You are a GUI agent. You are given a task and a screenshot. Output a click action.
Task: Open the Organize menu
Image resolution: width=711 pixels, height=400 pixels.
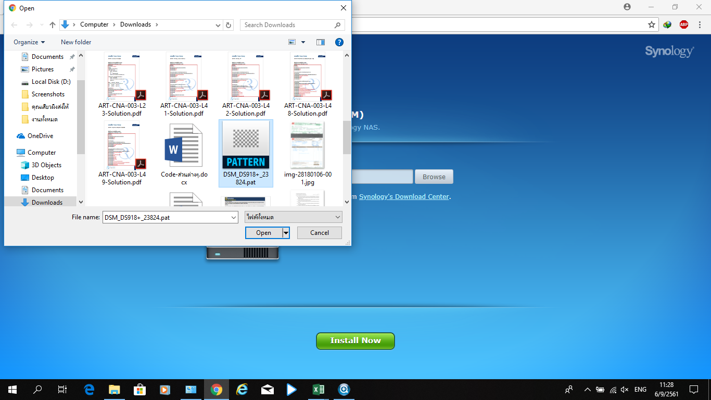[29, 42]
